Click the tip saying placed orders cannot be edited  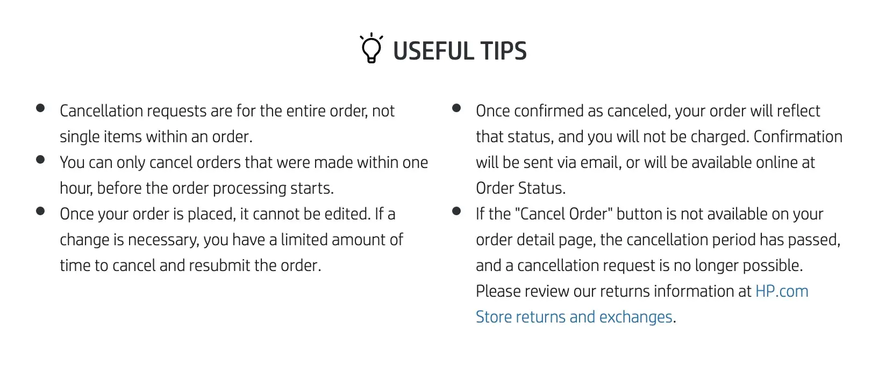[227, 214]
